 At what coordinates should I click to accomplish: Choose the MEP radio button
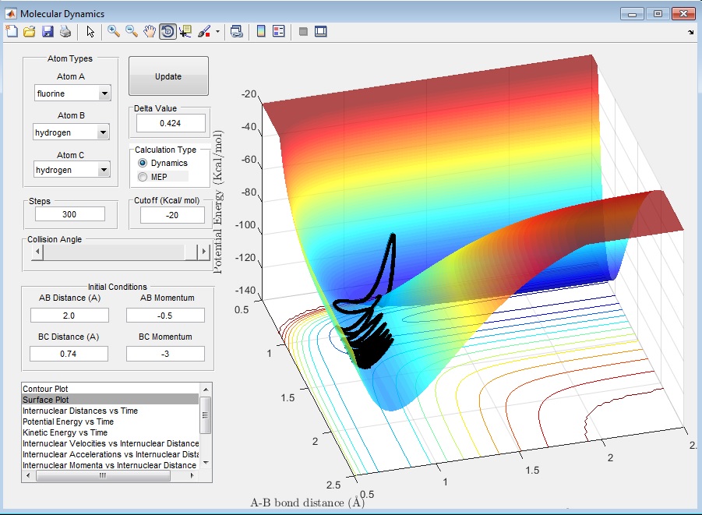point(142,177)
